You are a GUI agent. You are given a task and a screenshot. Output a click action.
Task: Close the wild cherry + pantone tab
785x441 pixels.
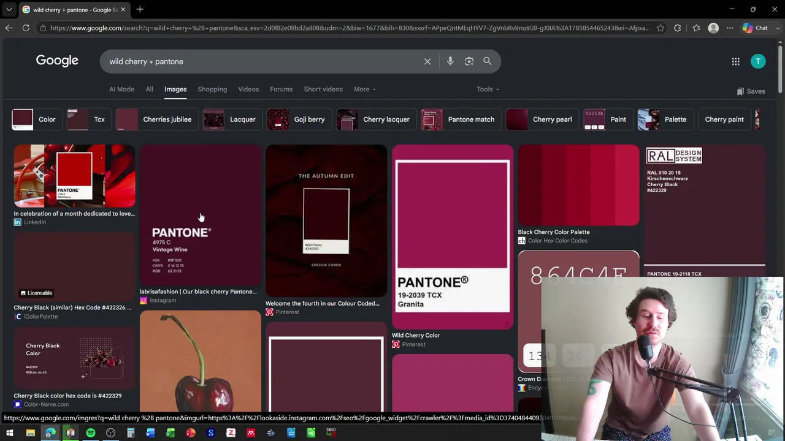coord(123,9)
